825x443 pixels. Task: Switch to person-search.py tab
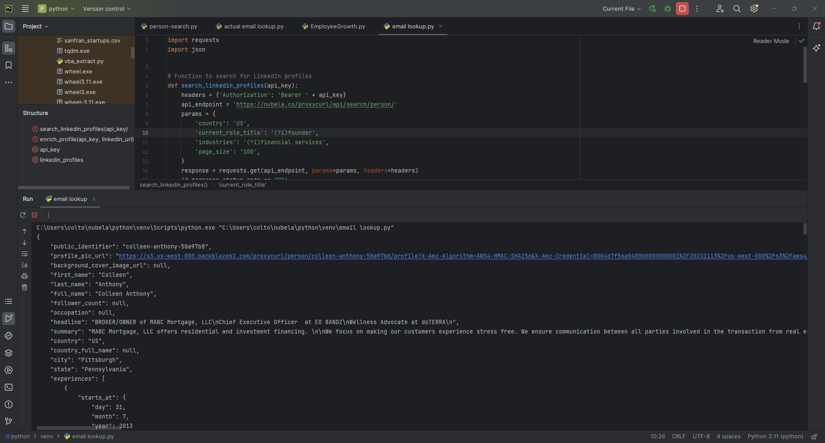[169, 26]
